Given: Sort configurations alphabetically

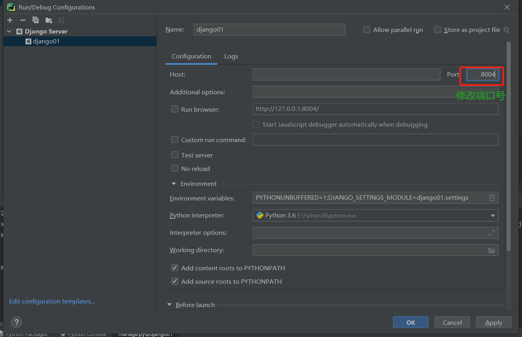Looking at the screenshot, I should click(x=61, y=20).
